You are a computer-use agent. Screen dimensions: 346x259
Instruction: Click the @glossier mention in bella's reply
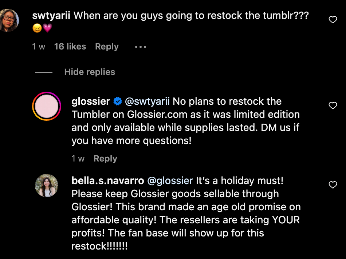(x=170, y=180)
